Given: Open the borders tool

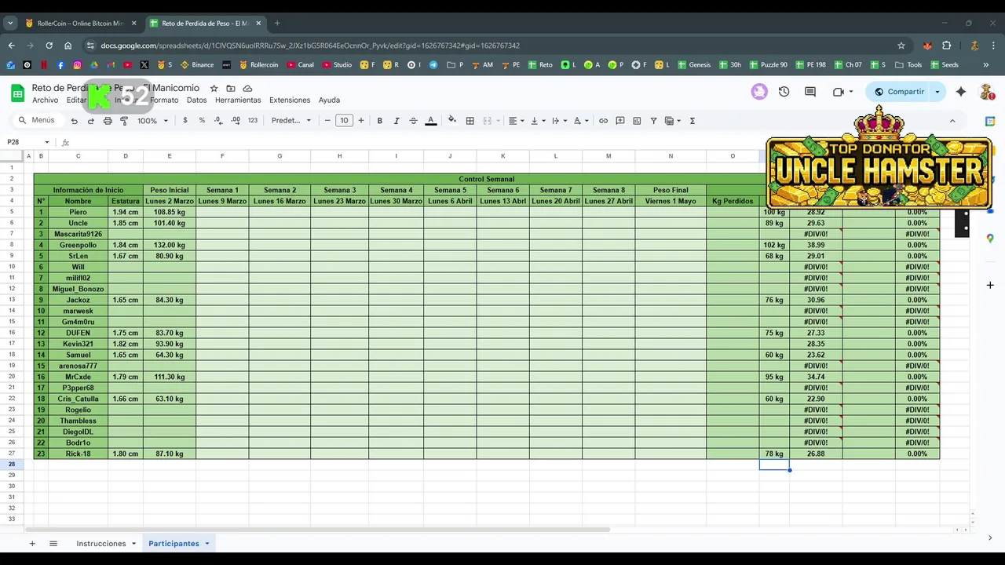Looking at the screenshot, I should tap(470, 121).
